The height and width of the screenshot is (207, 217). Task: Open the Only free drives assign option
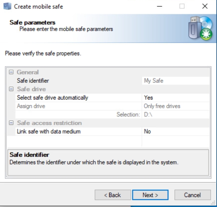point(176,106)
